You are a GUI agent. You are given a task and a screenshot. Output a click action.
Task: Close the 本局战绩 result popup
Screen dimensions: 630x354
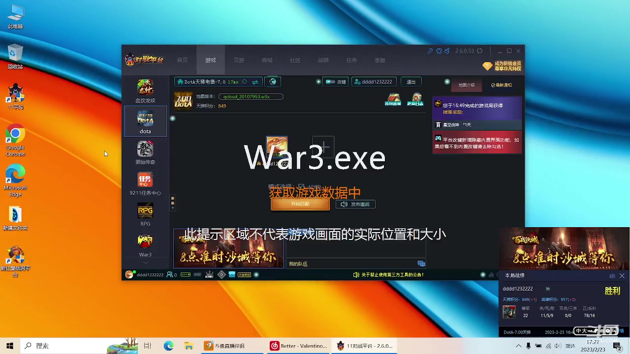(x=622, y=276)
